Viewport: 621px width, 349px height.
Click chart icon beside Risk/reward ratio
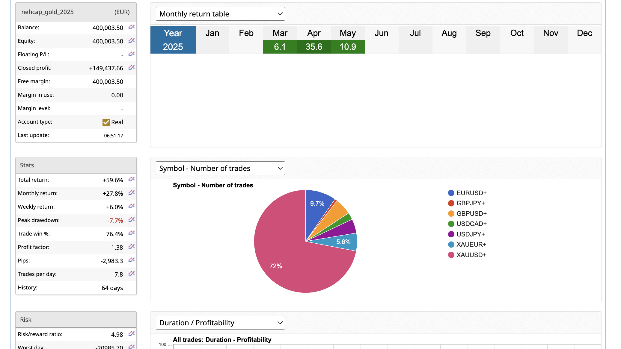tap(131, 334)
